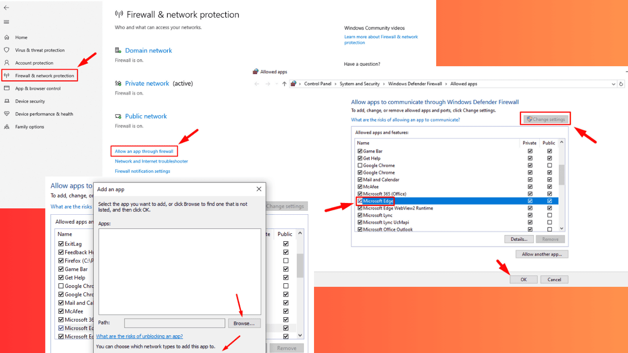Image resolution: width=628 pixels, height=353 pixels.
Task: Click the Device security laptop icon
Action: pos(6,101)
